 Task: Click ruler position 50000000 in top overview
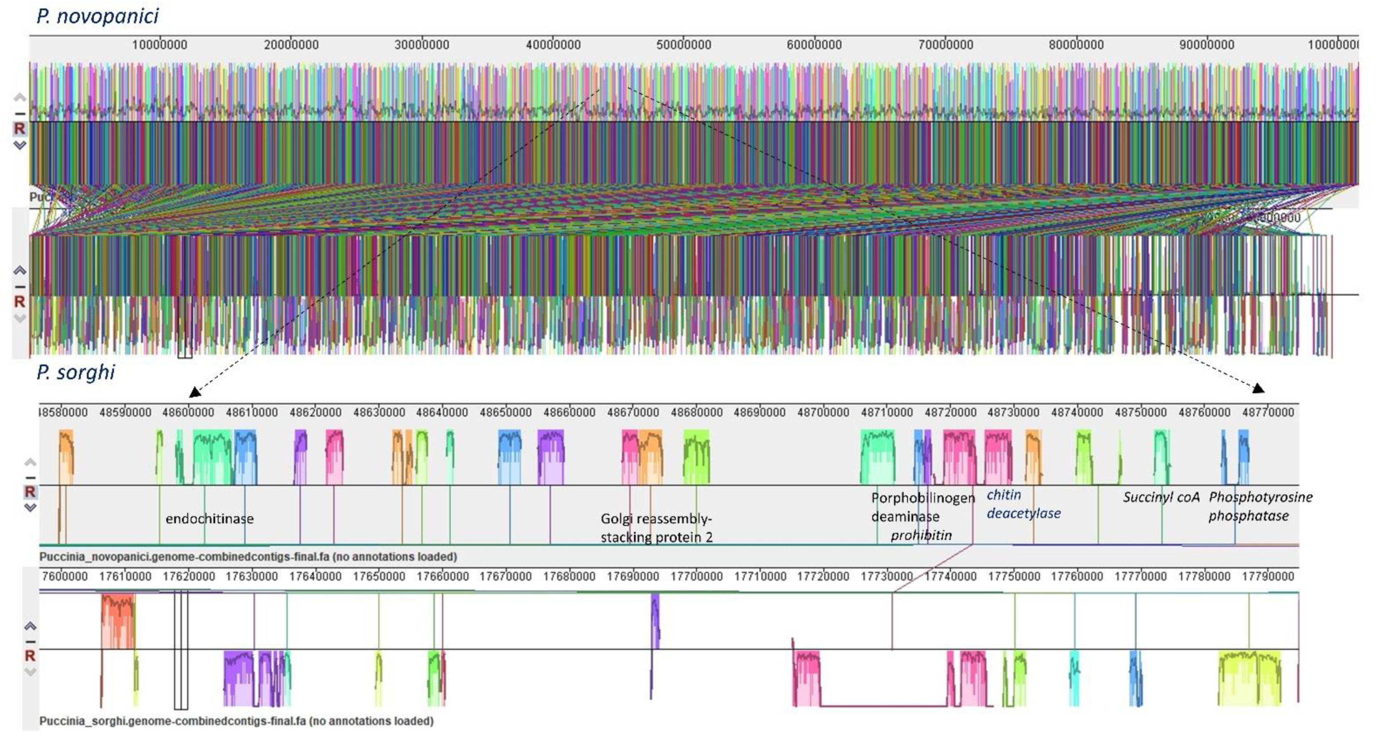pos(684,45)
